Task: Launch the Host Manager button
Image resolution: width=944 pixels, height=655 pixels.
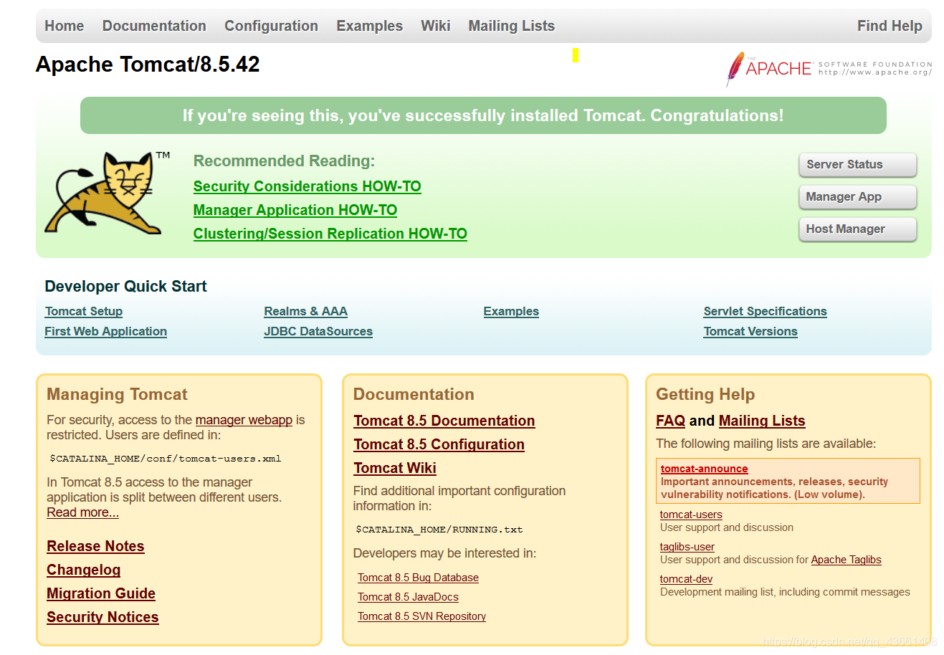Action: tap(857, 229)
